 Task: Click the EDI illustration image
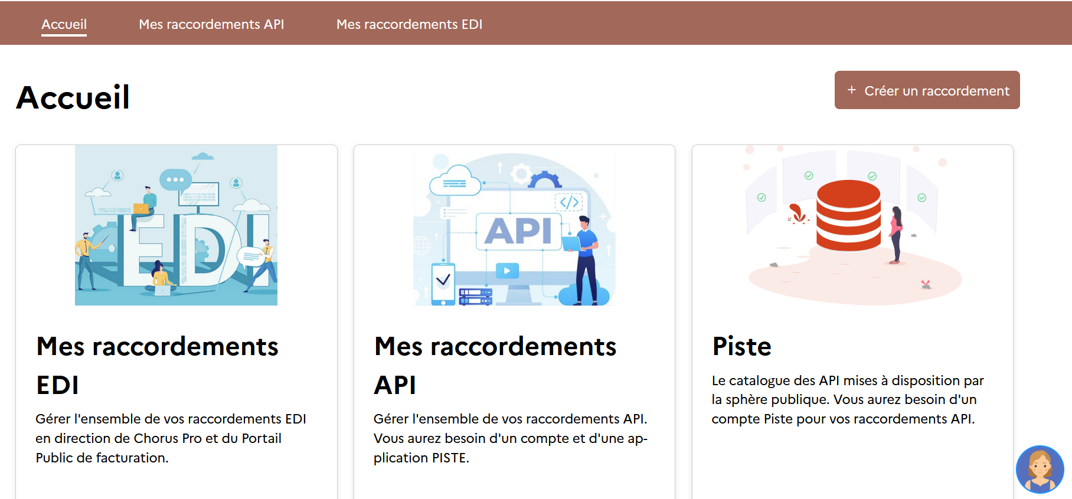pyautogui.click(x=176, y=225)
